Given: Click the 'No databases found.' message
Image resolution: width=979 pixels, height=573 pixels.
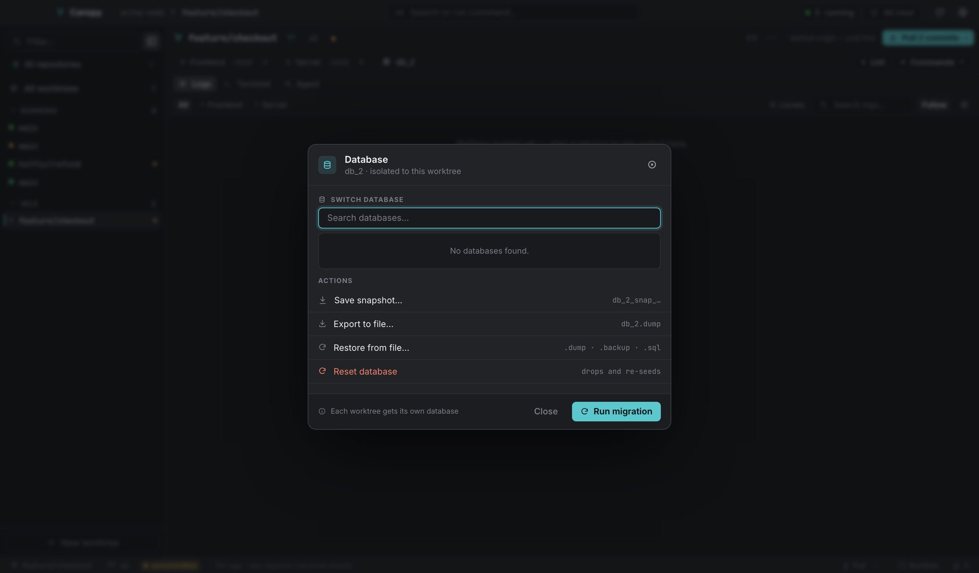Looking at the screenshot, I should click(x=489, y=251).
